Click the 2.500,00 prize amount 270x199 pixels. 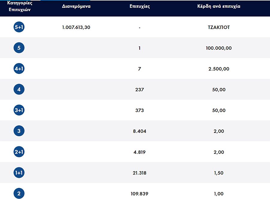click(x=219, y=69)
